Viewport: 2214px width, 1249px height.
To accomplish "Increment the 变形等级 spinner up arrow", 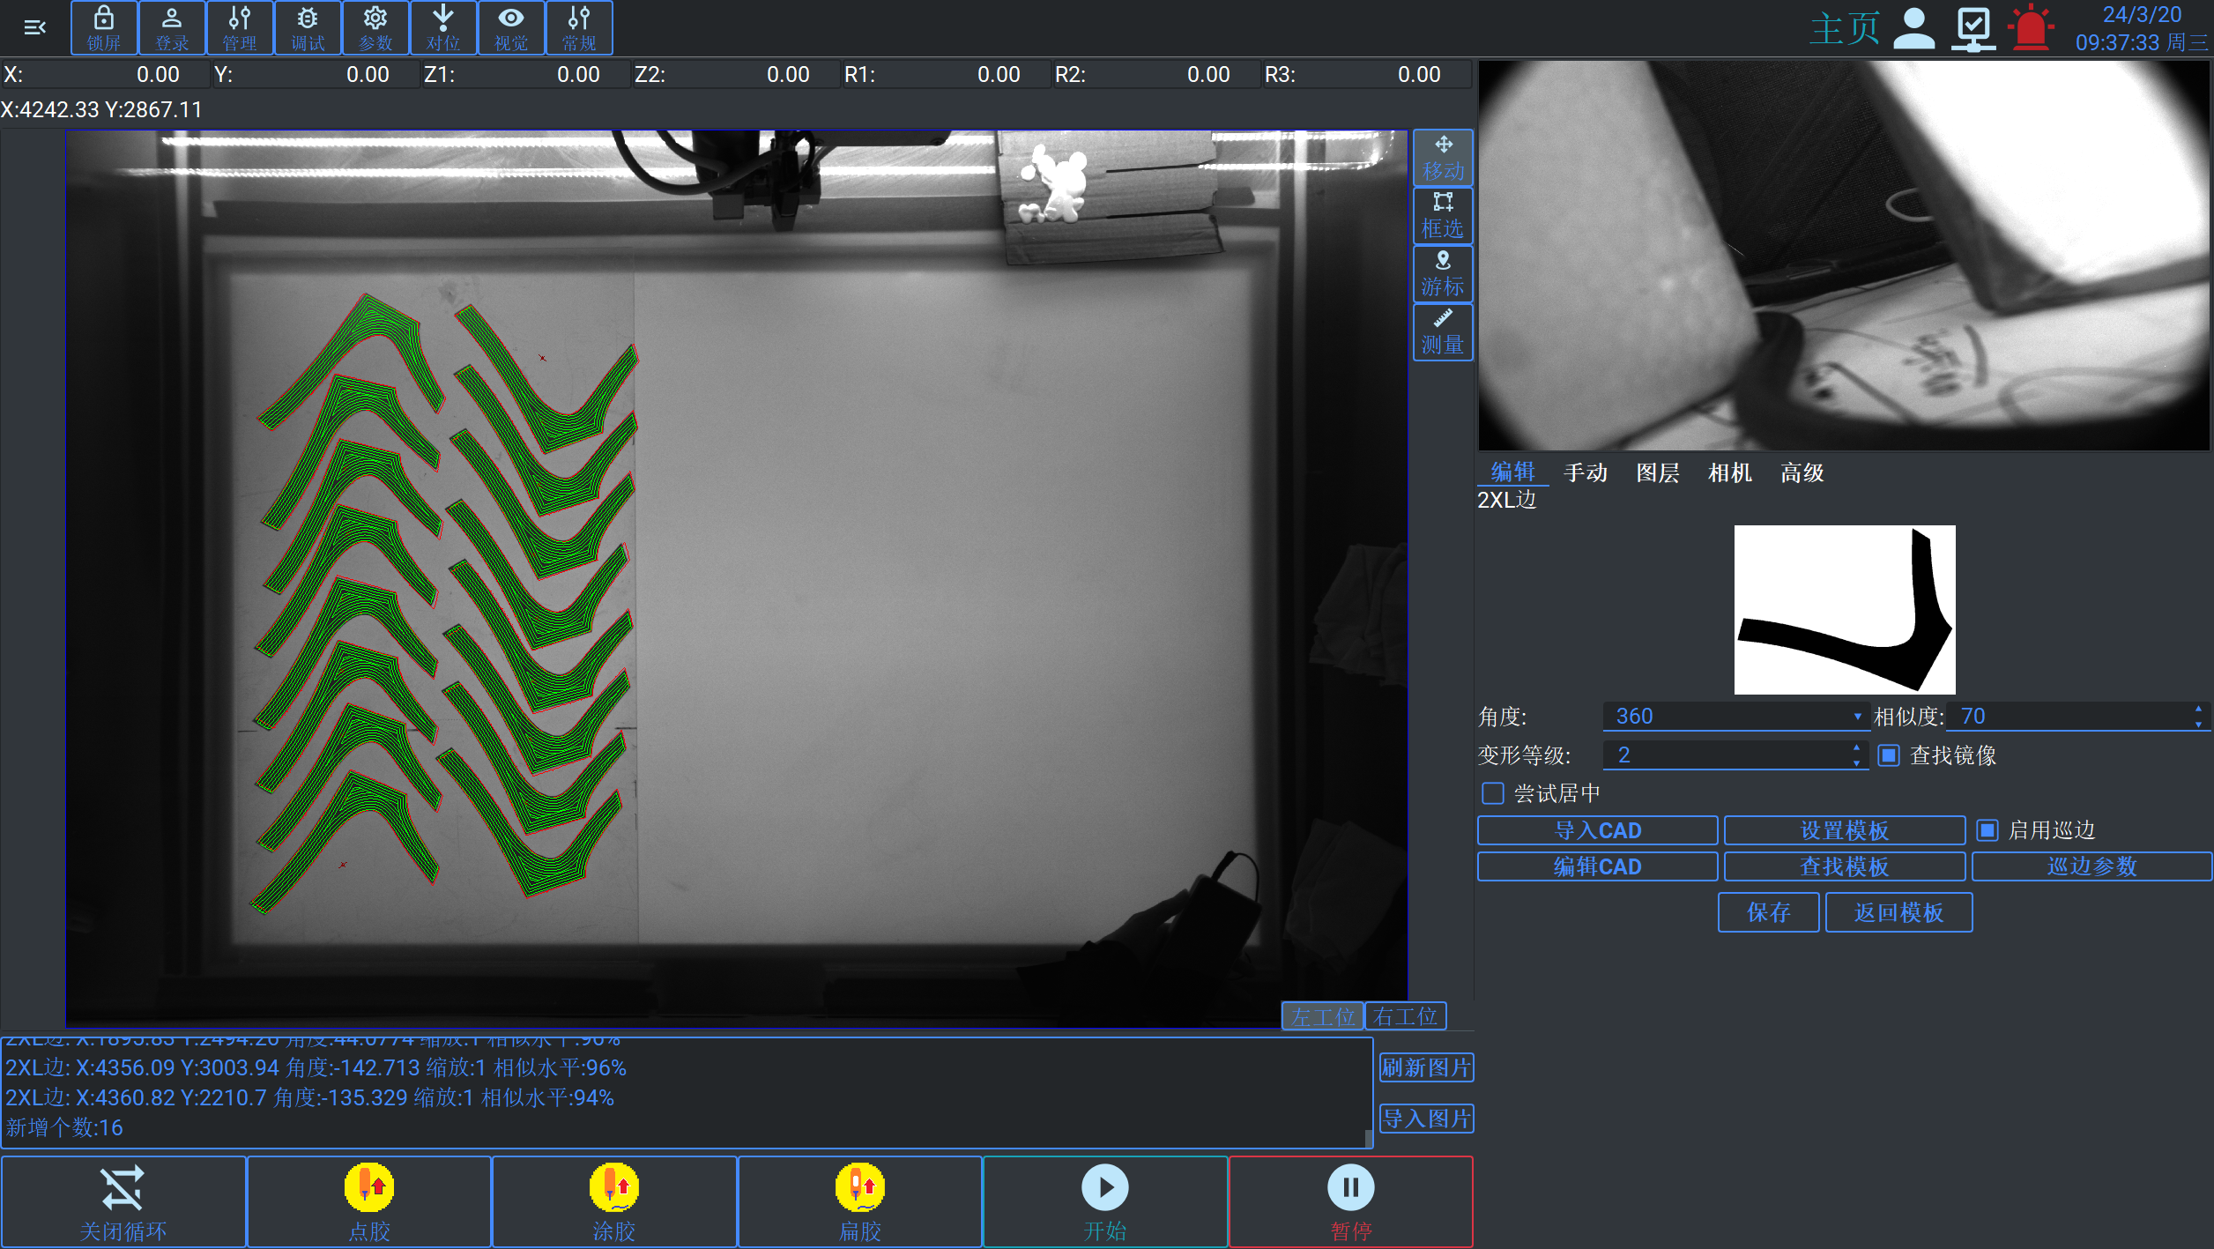I will (x=1856, y=748).
